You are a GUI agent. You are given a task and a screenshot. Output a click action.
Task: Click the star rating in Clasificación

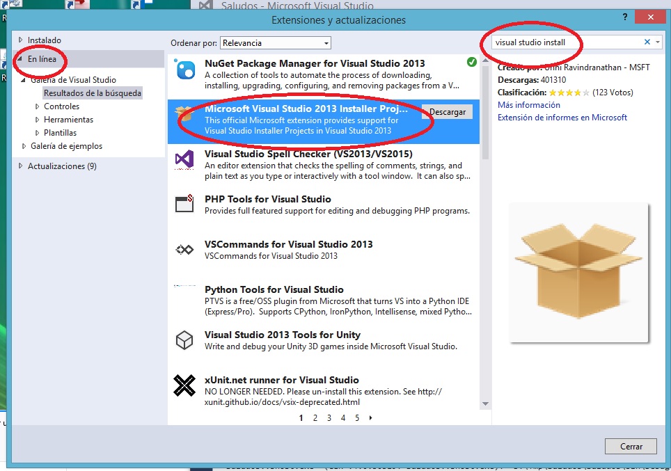[569, 93]
